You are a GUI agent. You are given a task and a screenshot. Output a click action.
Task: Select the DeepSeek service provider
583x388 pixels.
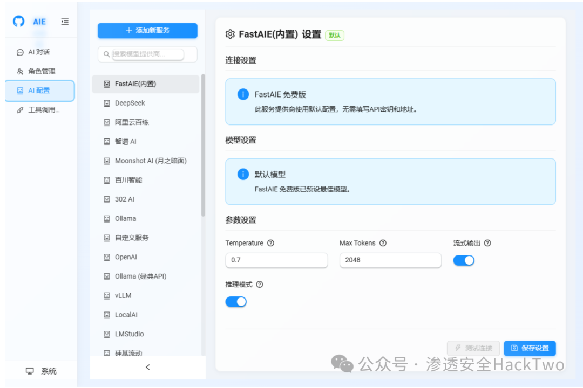(130, 103)
